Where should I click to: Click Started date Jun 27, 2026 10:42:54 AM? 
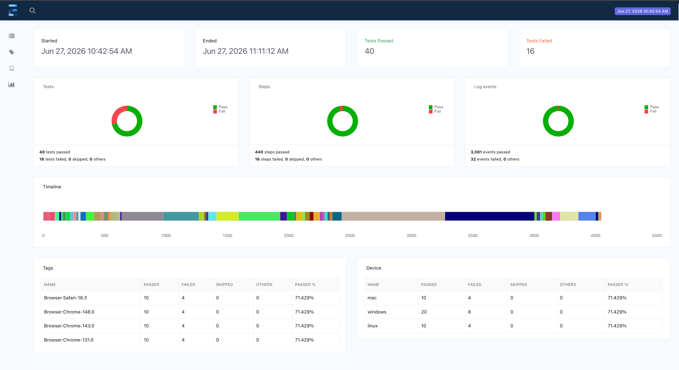tap(87, 51)
